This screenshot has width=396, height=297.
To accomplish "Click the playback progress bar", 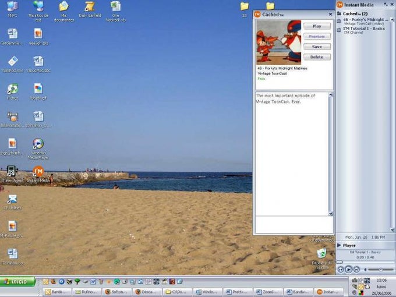I will (365, 262).
